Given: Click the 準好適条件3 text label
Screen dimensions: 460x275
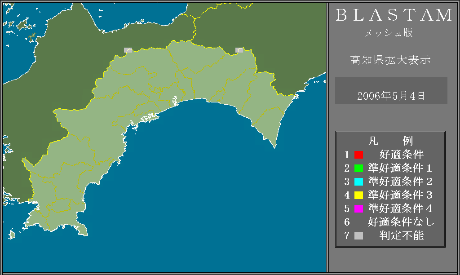Looking at the screenshot, I should click(x=400, y=195).
